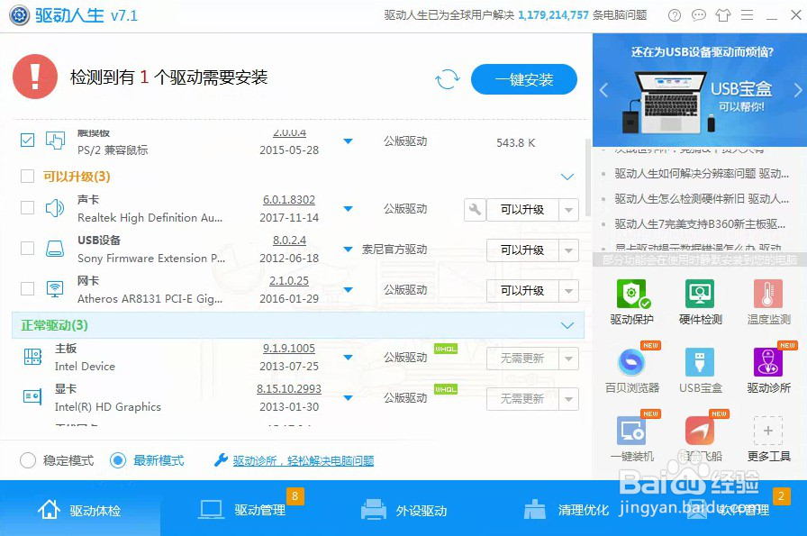Switch to 驱动体检 tab
The height and width of the screenshot is (536, 807).
[x=80, y=509]
